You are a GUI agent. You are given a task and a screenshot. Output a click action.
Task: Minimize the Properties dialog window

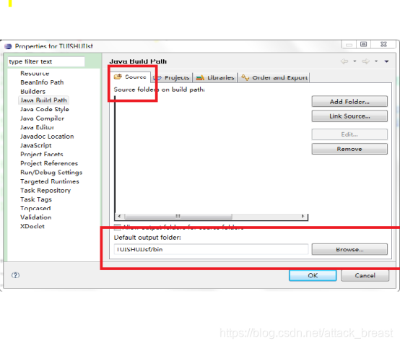point(349,45)
